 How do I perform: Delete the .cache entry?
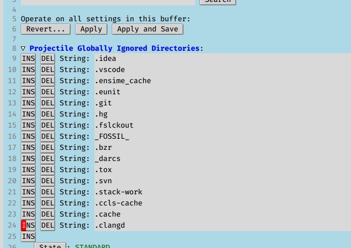47,215
